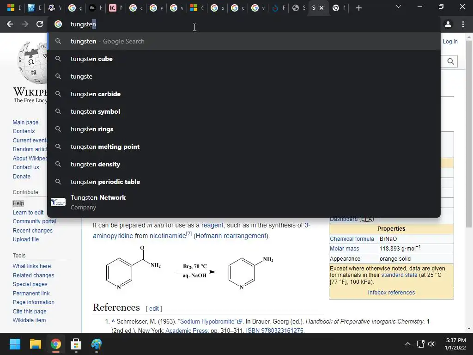Screen dimensions: 473x355
Task: Click the address bar containing 'tungsten'
Action: point(244,24)
